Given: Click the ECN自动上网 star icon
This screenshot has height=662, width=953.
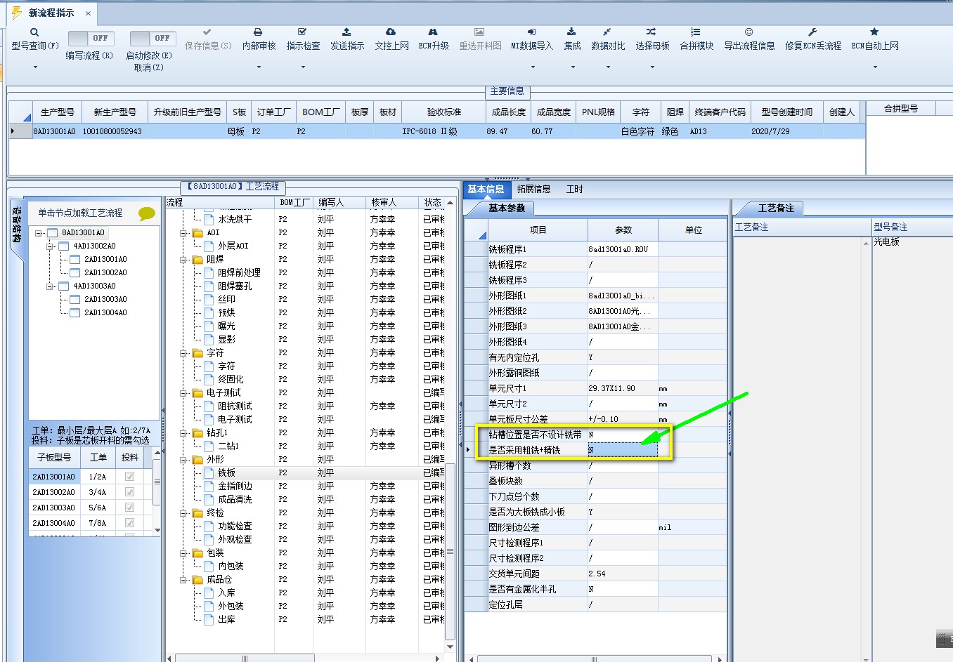Looking at the screenshot, I should tap(874, 32).
